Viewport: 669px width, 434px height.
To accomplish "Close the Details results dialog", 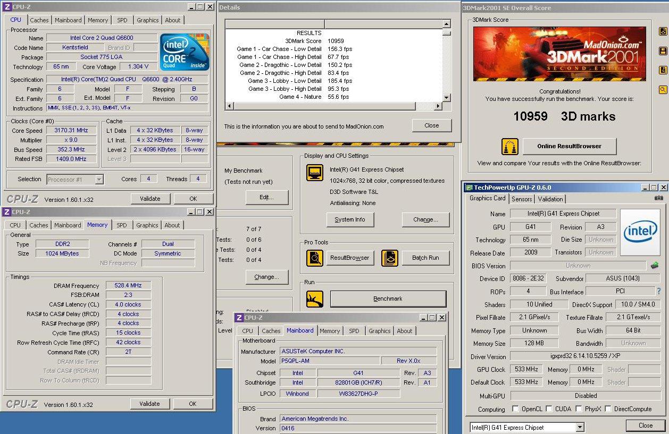I will point(432,126).
